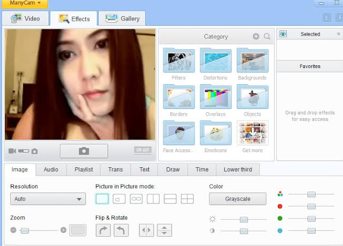The height and width of the screenshot is (246, 343).
Task: Open the Trans tab
Action: coord(115,169)
